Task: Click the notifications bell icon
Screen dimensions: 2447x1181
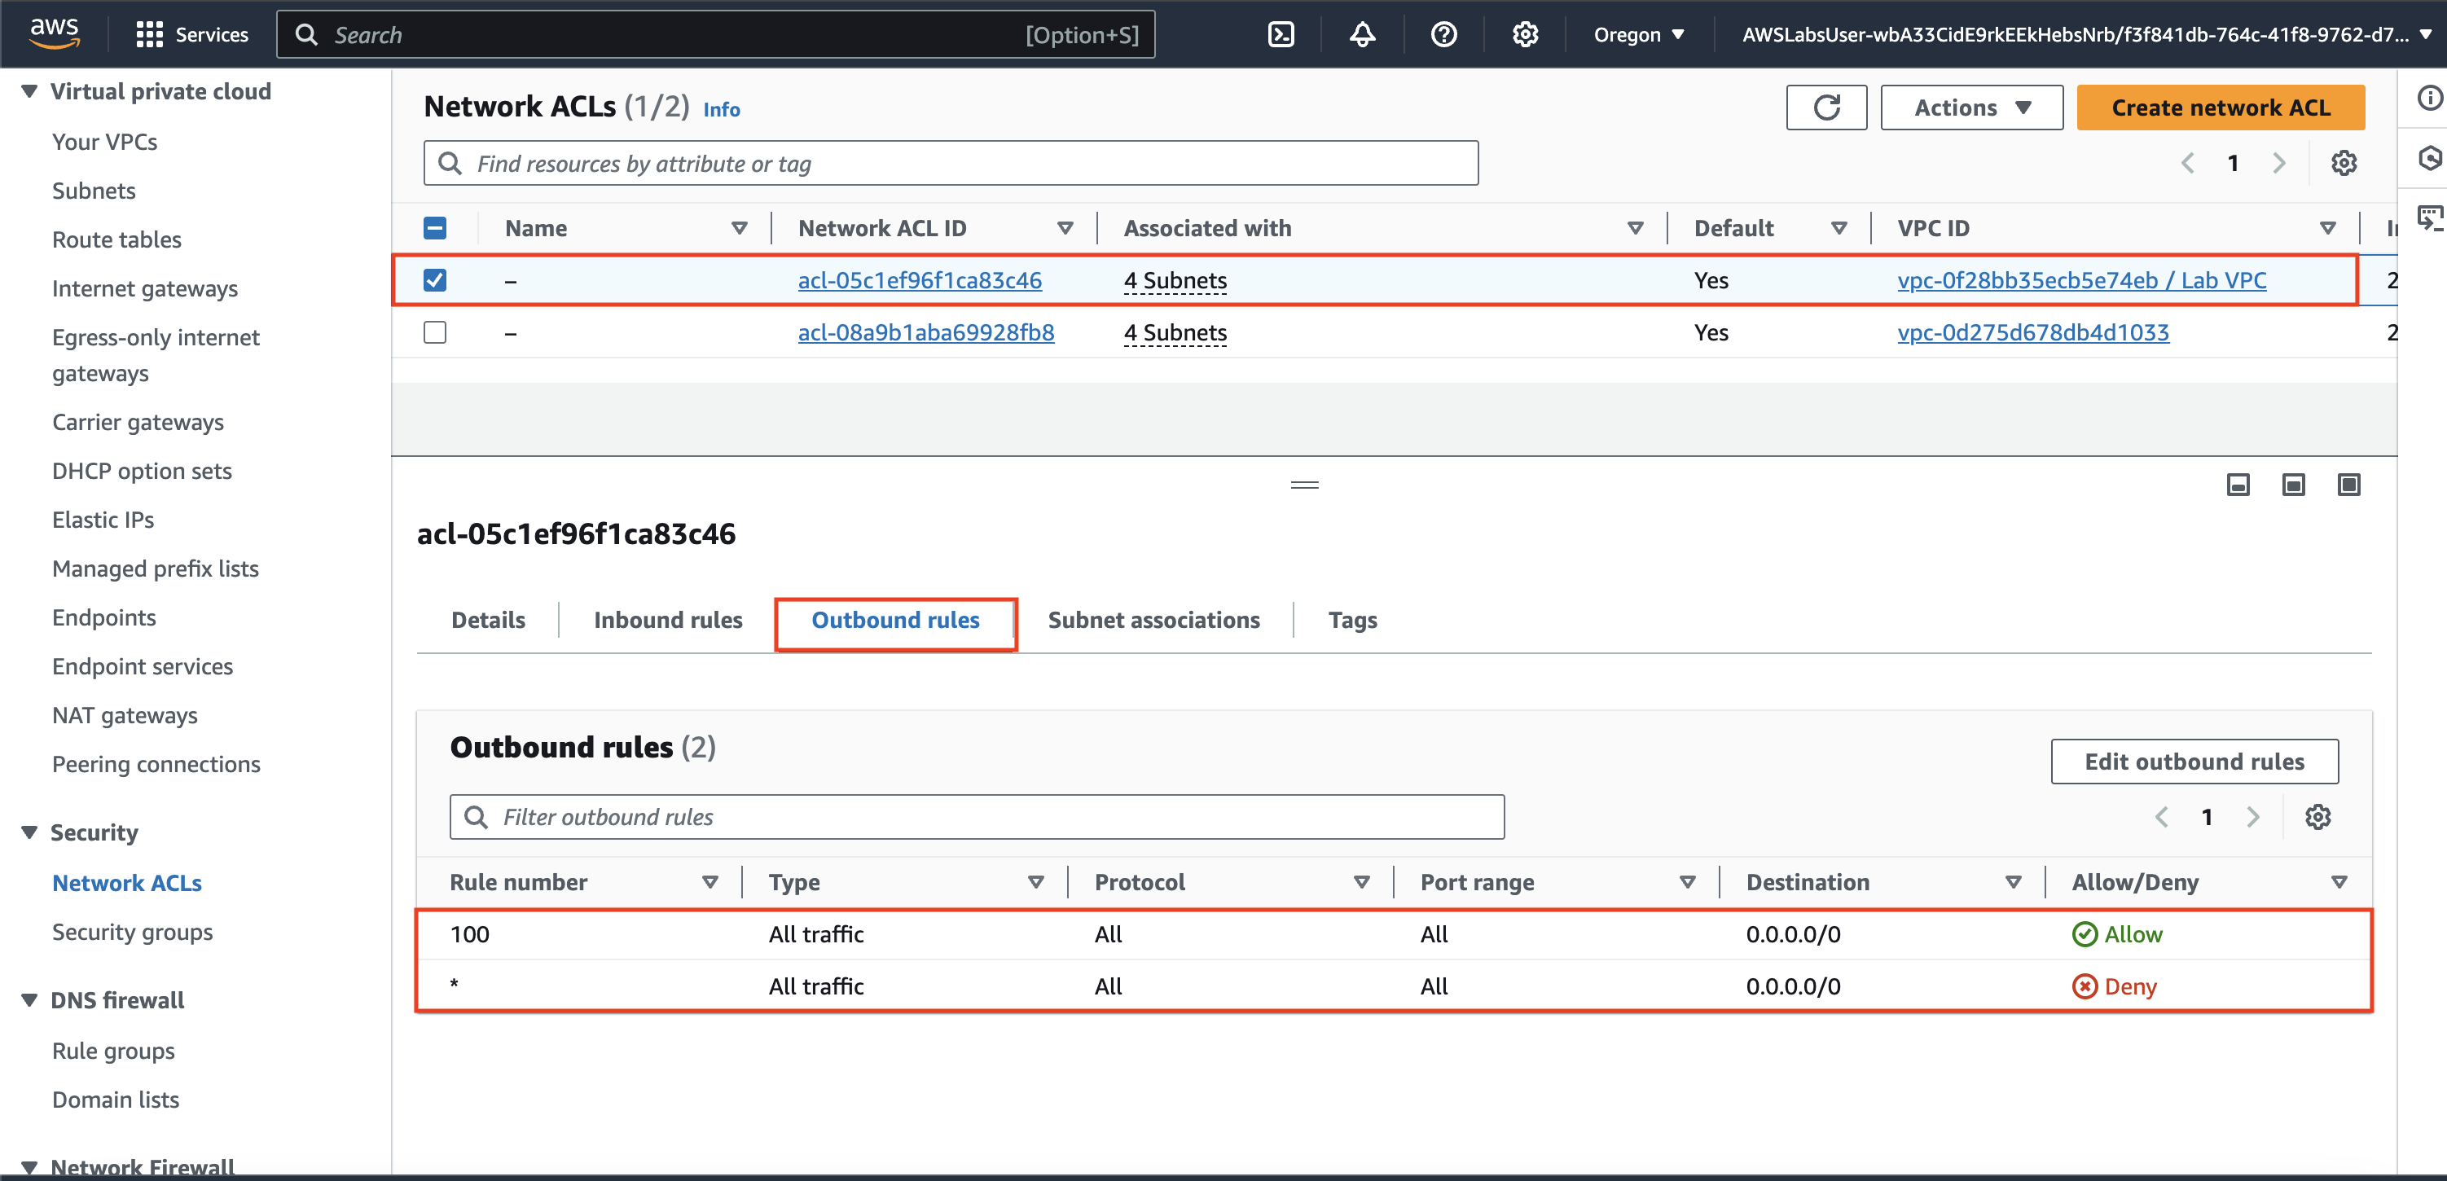Action: (1362, 35)
